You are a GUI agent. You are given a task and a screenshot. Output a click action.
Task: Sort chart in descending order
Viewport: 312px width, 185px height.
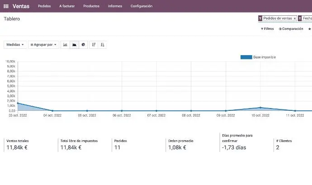point(94,45)
